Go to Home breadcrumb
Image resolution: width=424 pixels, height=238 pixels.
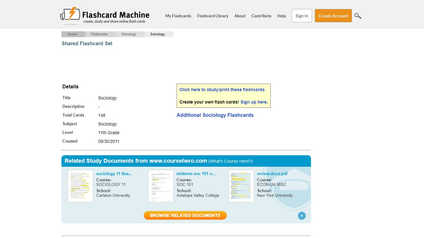pos(72,34)
